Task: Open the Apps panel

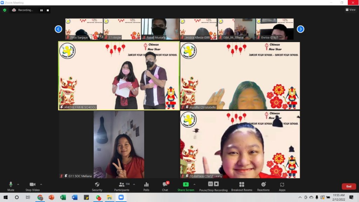Action: click(282, 186)
